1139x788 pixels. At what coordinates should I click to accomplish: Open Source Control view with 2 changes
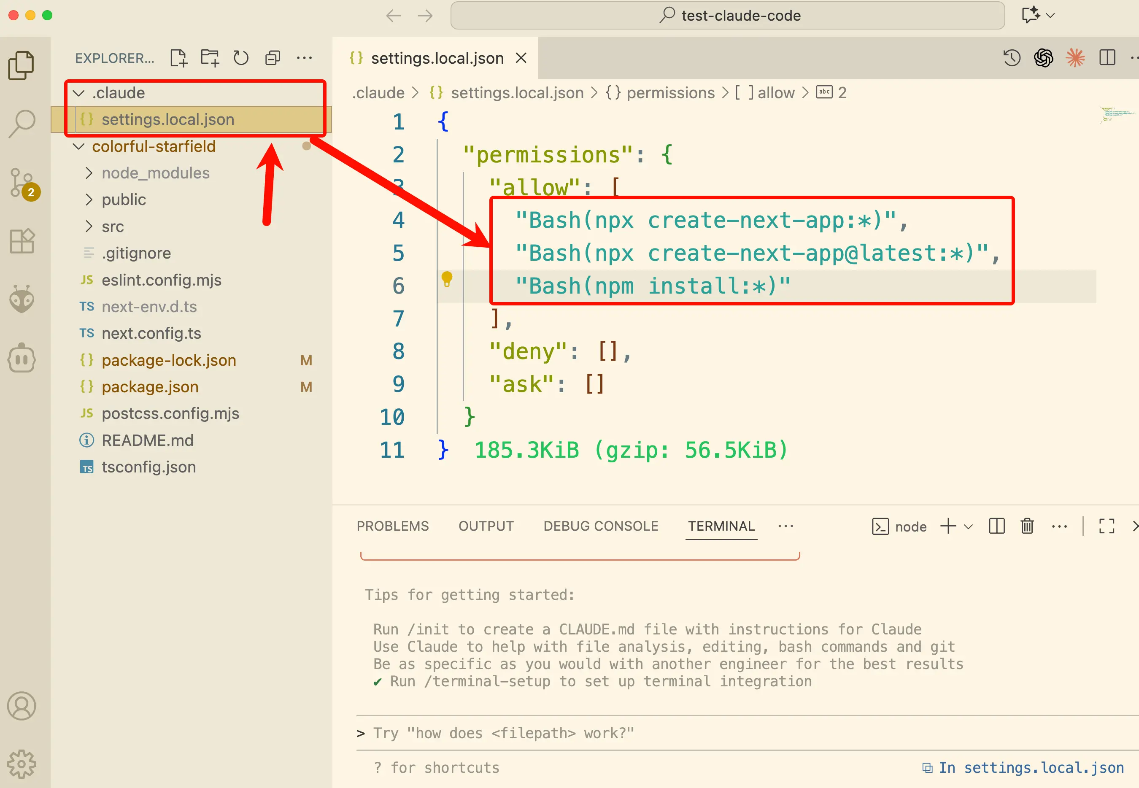[22, 183]
